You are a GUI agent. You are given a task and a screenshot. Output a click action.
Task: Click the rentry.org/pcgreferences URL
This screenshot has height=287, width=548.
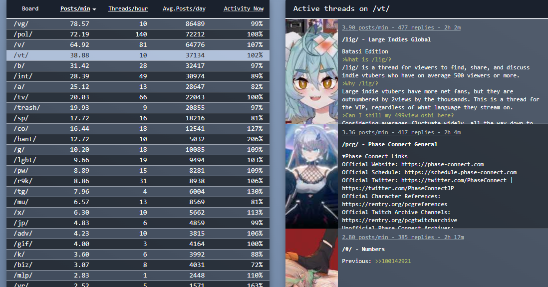395,204
